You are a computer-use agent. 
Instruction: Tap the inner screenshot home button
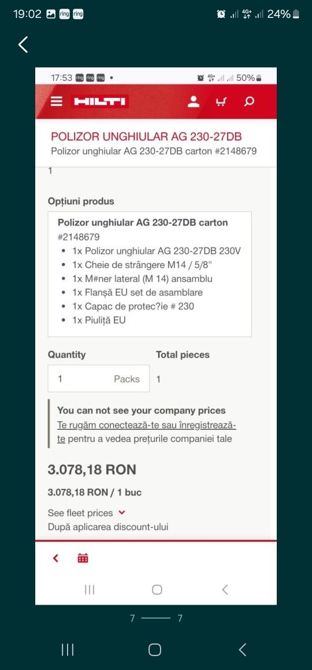(157, 590)
